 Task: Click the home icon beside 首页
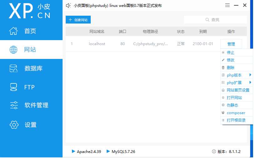pos(13,31)
